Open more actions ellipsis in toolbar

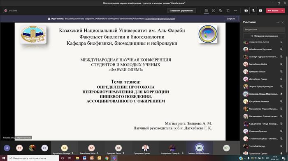coord(235,11)
